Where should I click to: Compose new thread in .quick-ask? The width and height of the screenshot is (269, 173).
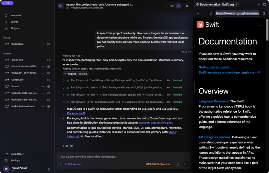(x=48, y=60)
